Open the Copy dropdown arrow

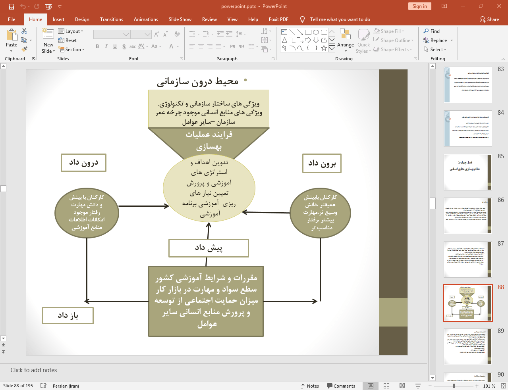pyautogui.click(x=31, y=40)
